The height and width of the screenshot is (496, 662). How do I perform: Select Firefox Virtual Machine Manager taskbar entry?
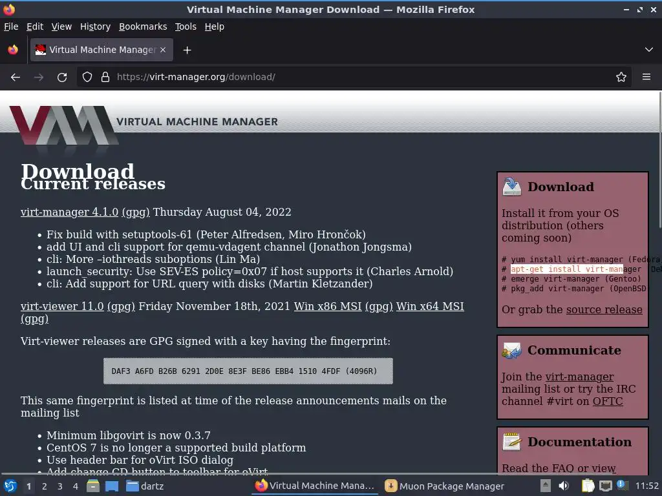[x=315, y=486]
